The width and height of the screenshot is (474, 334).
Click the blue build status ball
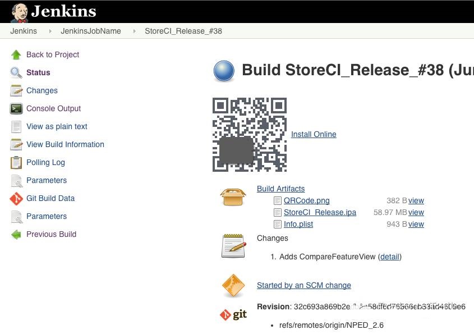224,70
